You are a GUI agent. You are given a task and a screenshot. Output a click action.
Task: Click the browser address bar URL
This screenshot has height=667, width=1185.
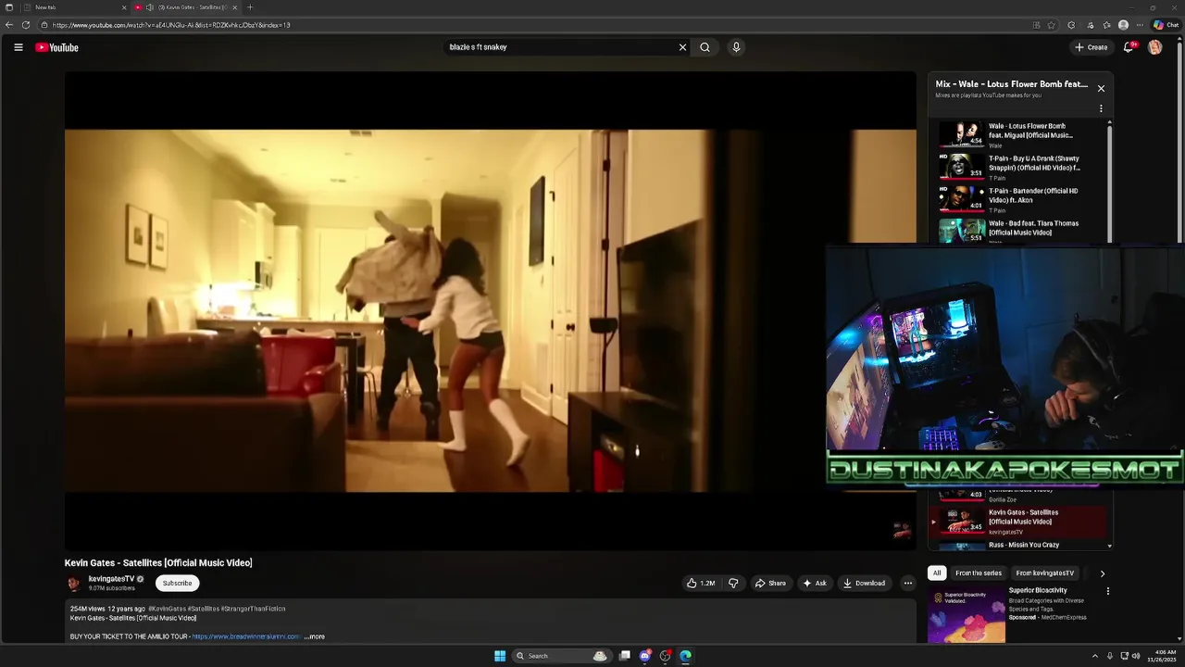coord(171,25)
